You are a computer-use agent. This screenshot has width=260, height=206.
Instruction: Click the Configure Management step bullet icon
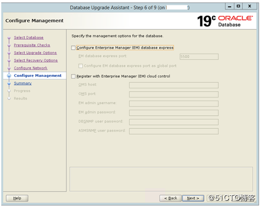pos(9,76)
